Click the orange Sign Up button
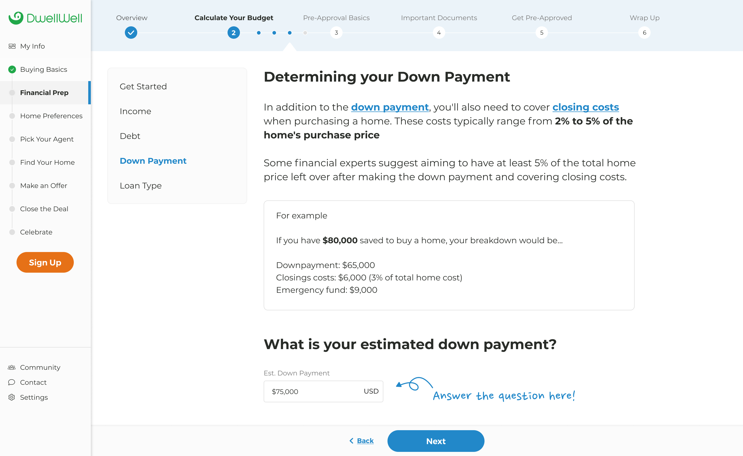Viewport: 743px width, 456px height. (x=45, y=262)
